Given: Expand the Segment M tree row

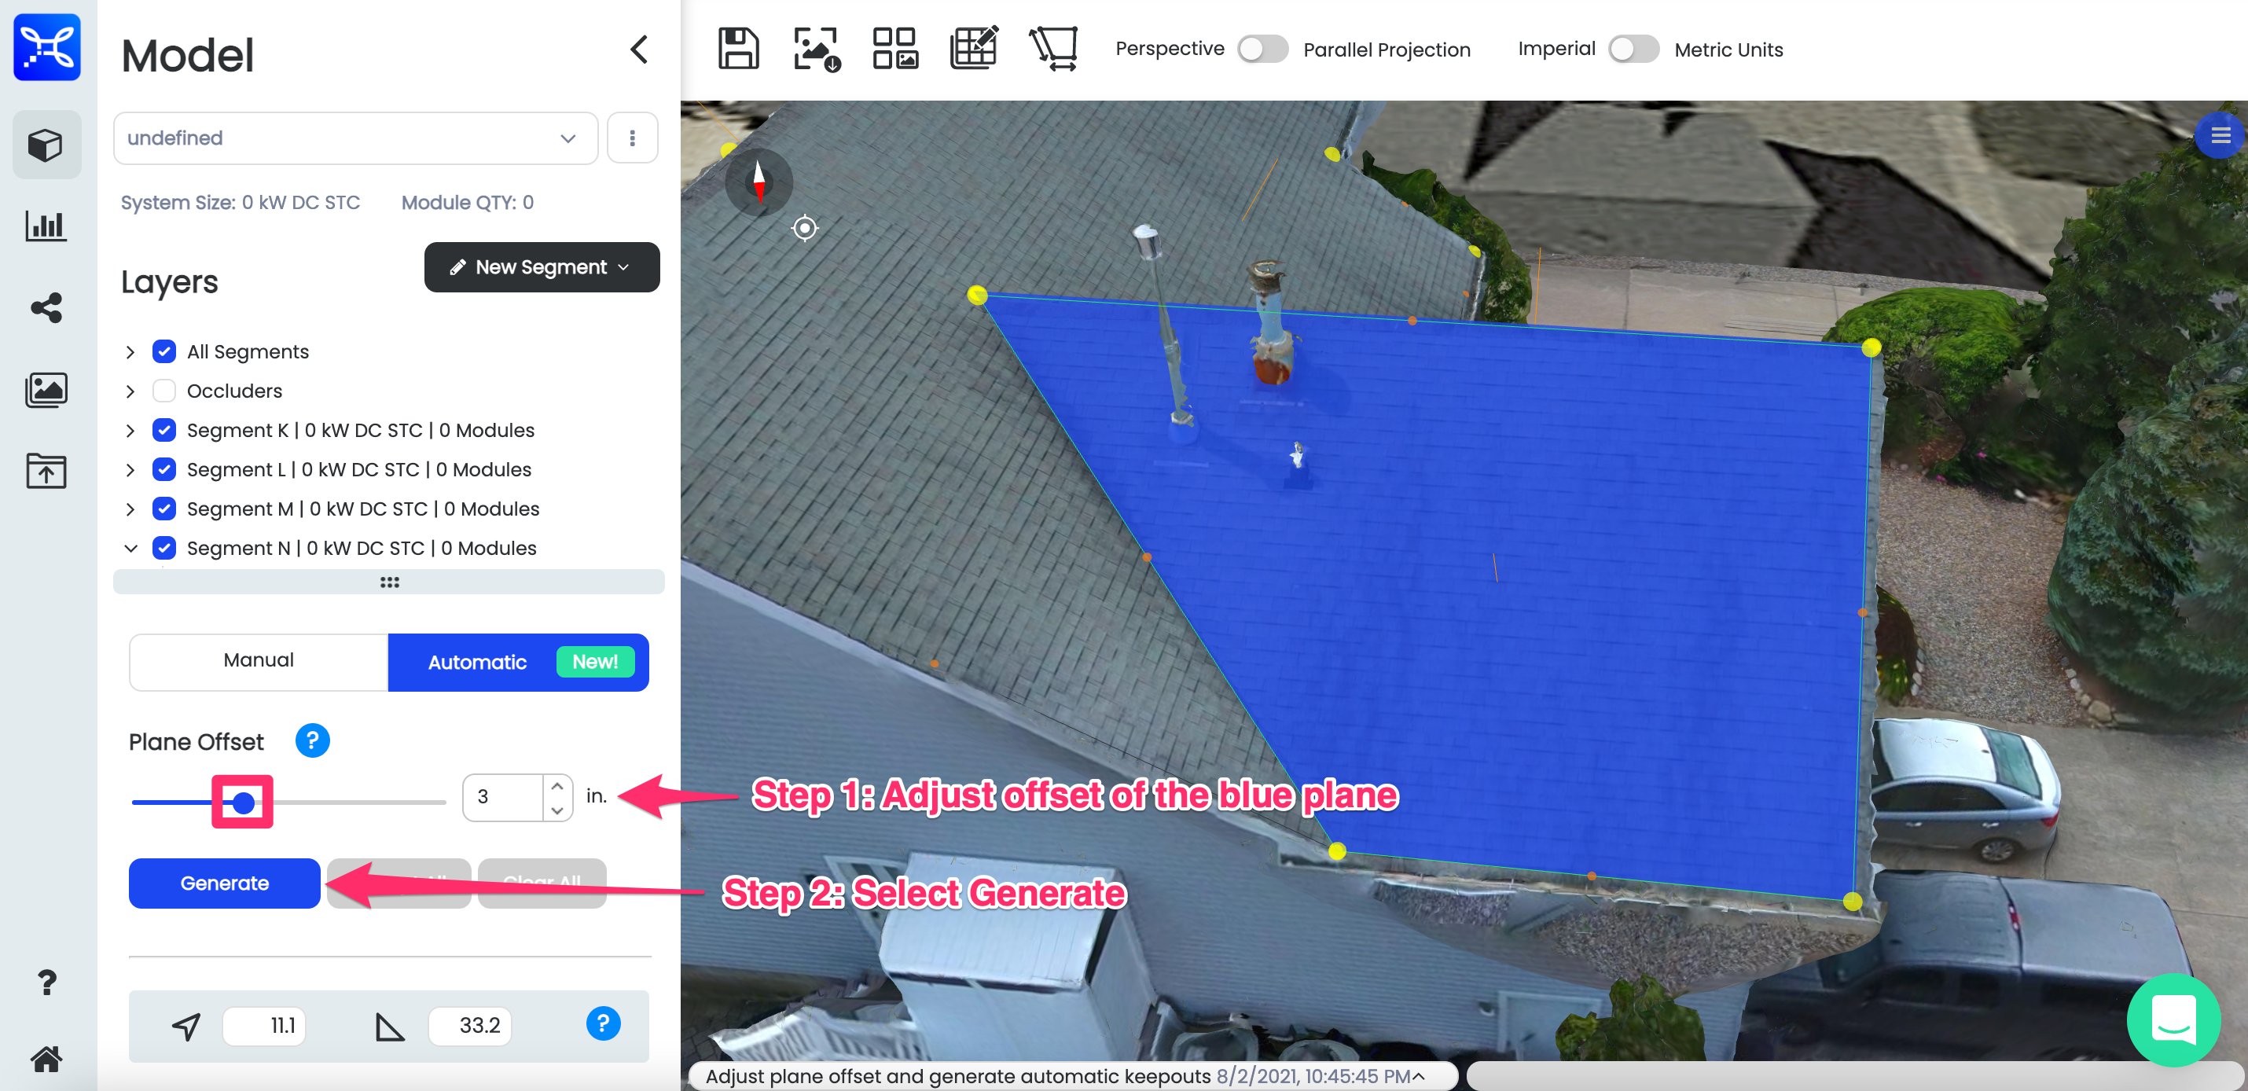Looking at the screenshot, I should click(130, 509).
